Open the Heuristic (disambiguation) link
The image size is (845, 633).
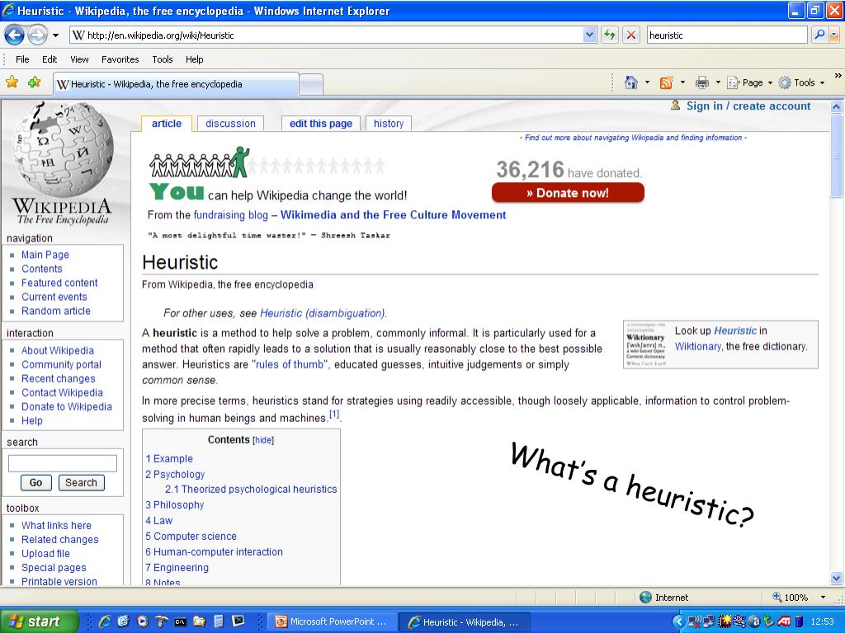[323, 313]
